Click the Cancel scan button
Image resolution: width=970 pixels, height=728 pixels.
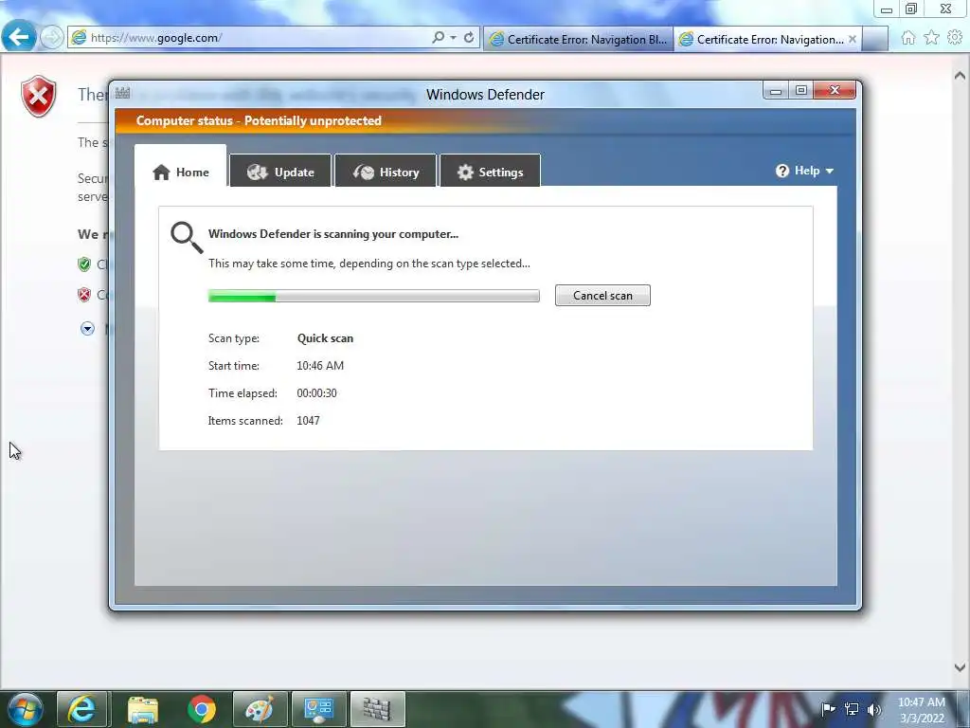[x=602, y=296]
